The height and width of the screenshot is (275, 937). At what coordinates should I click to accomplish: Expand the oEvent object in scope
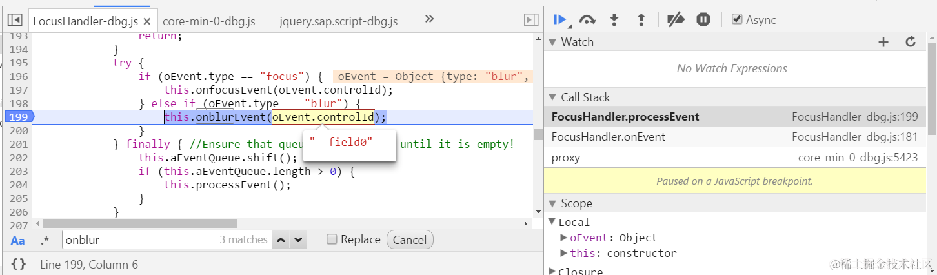click(564, 238)
